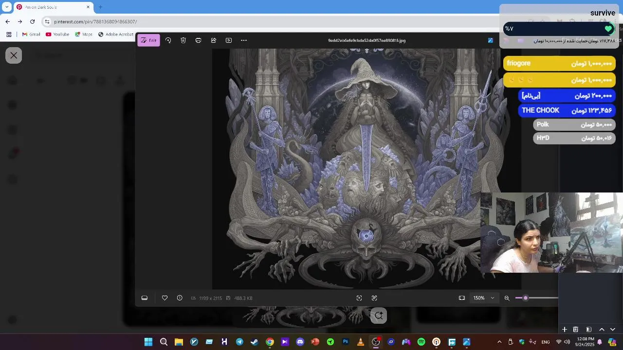Viewport: 623px width, 350px height.
Task: Click the webcam overlay thumbnail
Action: [x=551, y=232]
